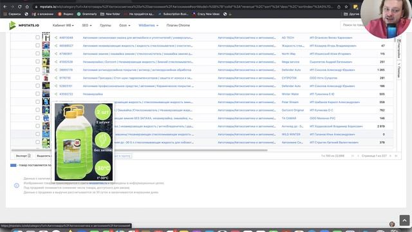Bookmark this page with the star icon
Screen dimensions: 412x232
(x=346, y=7)
